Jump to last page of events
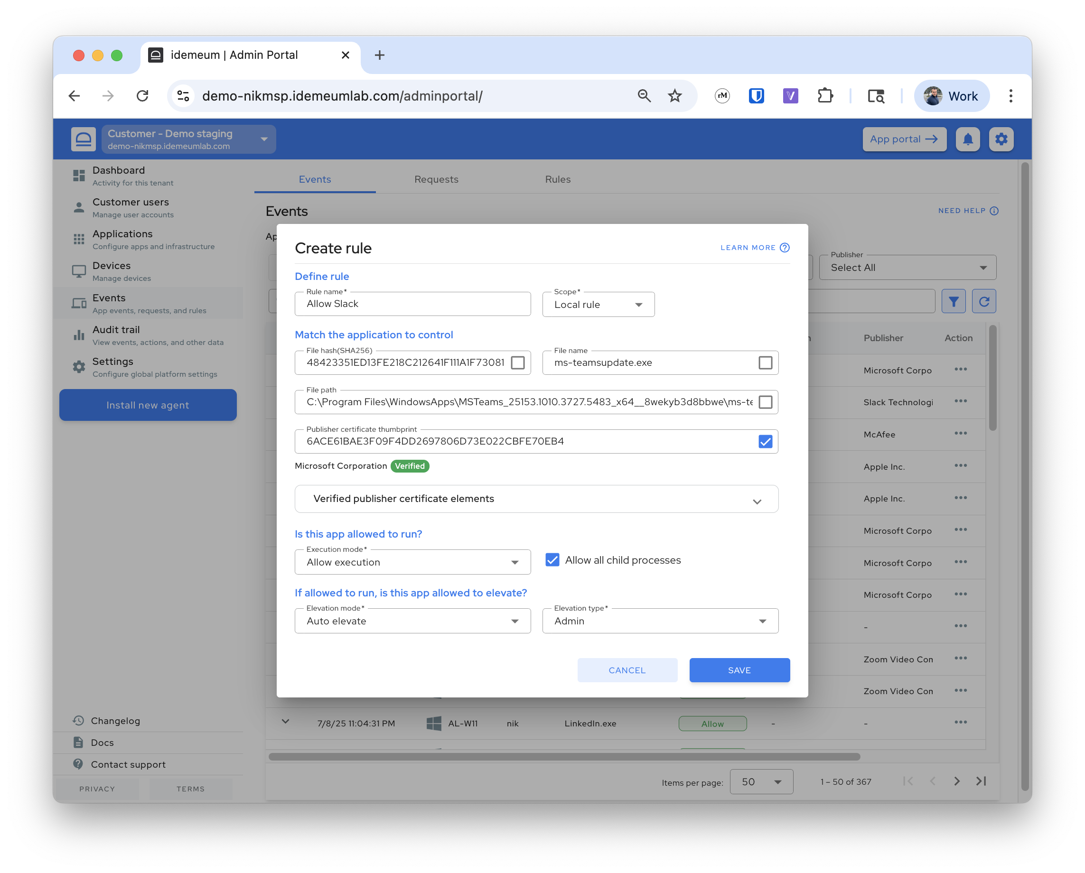 982,781
